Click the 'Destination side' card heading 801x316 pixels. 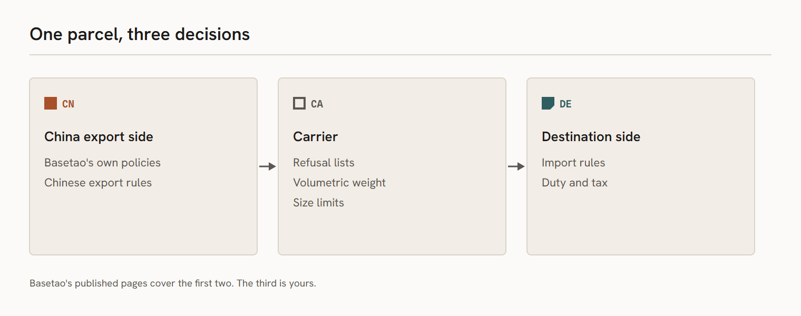[591, 137]
